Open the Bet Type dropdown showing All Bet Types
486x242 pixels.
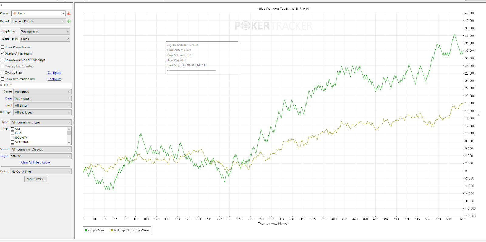tap(43, 112)
